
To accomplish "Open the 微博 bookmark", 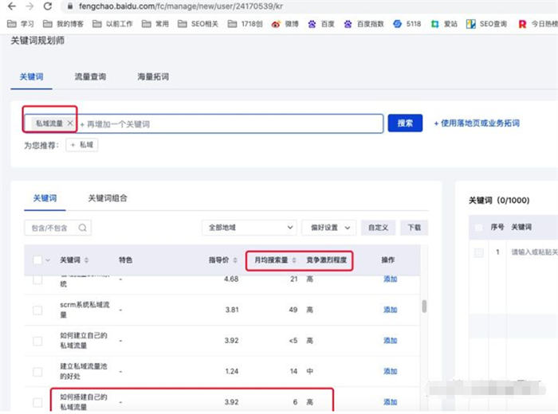I will point(285,24).
